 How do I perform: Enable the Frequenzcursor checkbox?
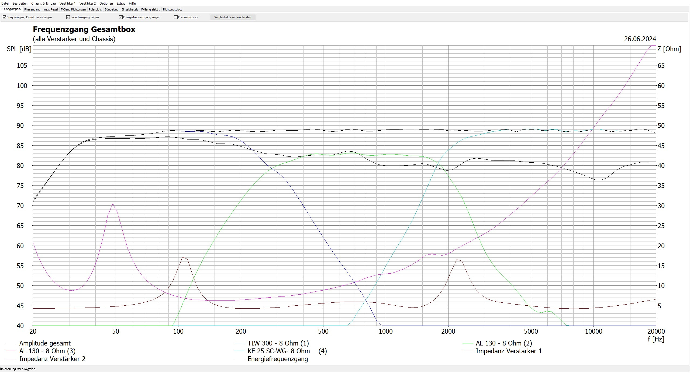click(x=176, y=17)
